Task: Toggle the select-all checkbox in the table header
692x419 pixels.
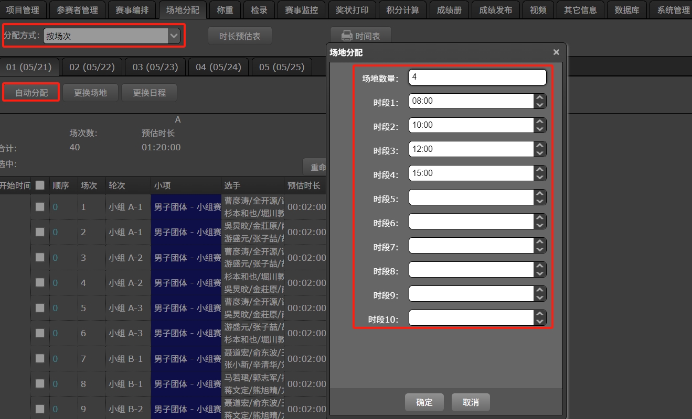Action: 40,185
